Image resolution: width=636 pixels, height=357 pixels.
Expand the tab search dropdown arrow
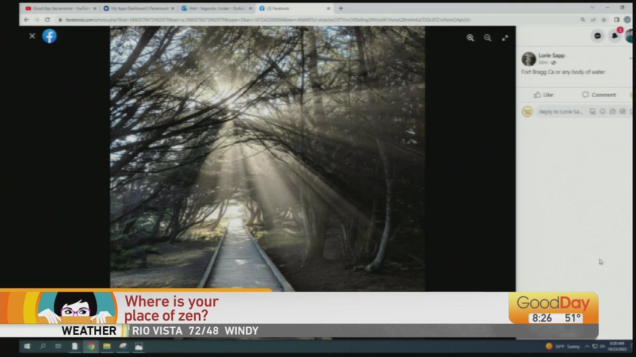592,8
